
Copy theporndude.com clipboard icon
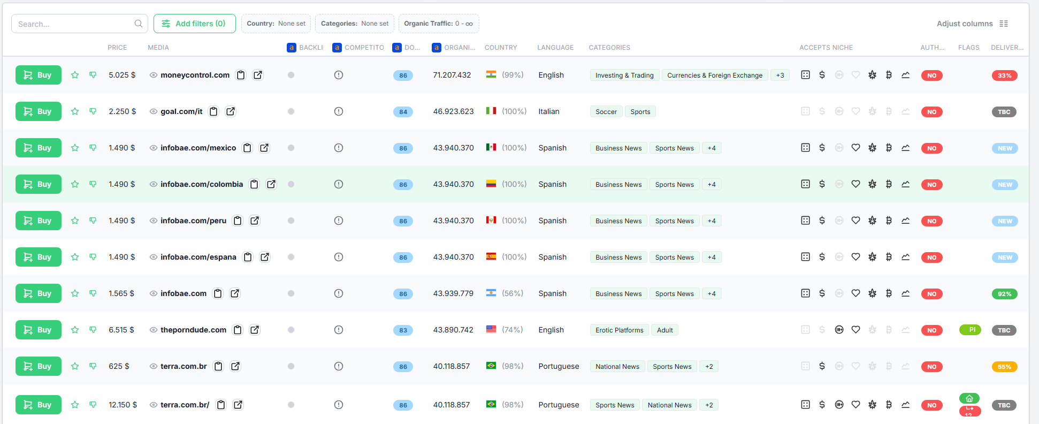[238, 330]
